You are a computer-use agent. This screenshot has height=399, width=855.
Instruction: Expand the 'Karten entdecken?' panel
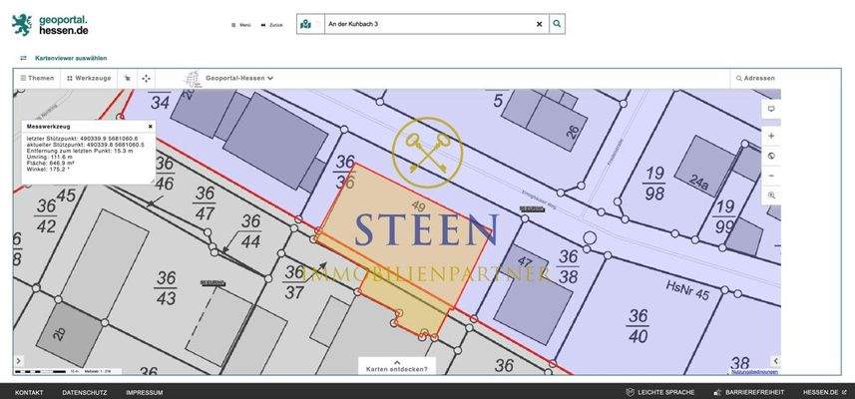point(396,366)
